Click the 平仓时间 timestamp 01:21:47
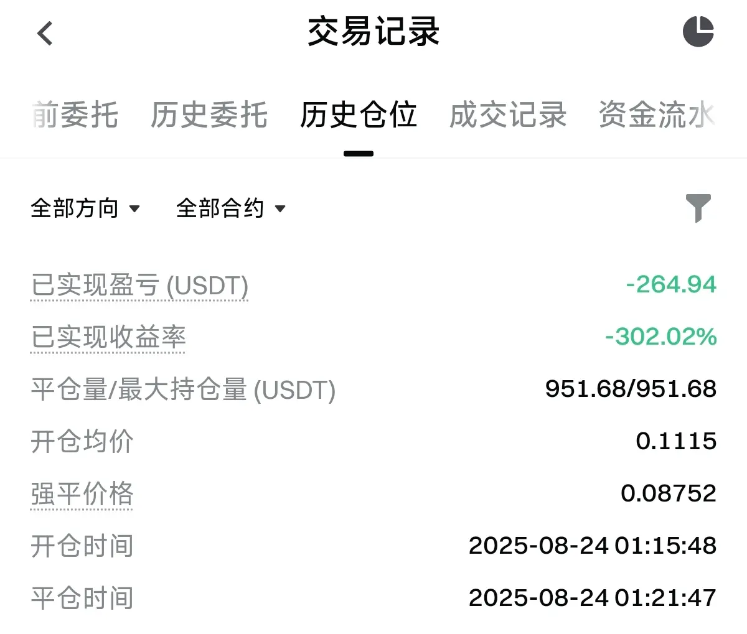Image resolution: width=747 pixels, height=634 pixels. (x=665, y=598)
